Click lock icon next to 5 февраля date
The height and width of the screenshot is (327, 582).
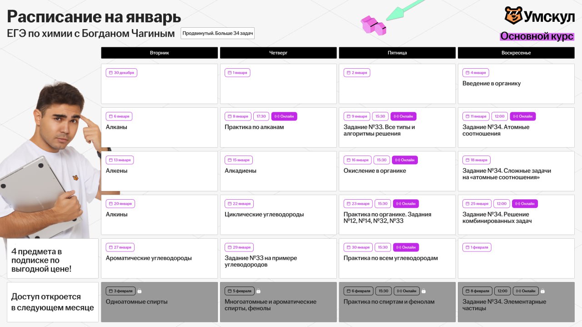(x=258, y=291)
